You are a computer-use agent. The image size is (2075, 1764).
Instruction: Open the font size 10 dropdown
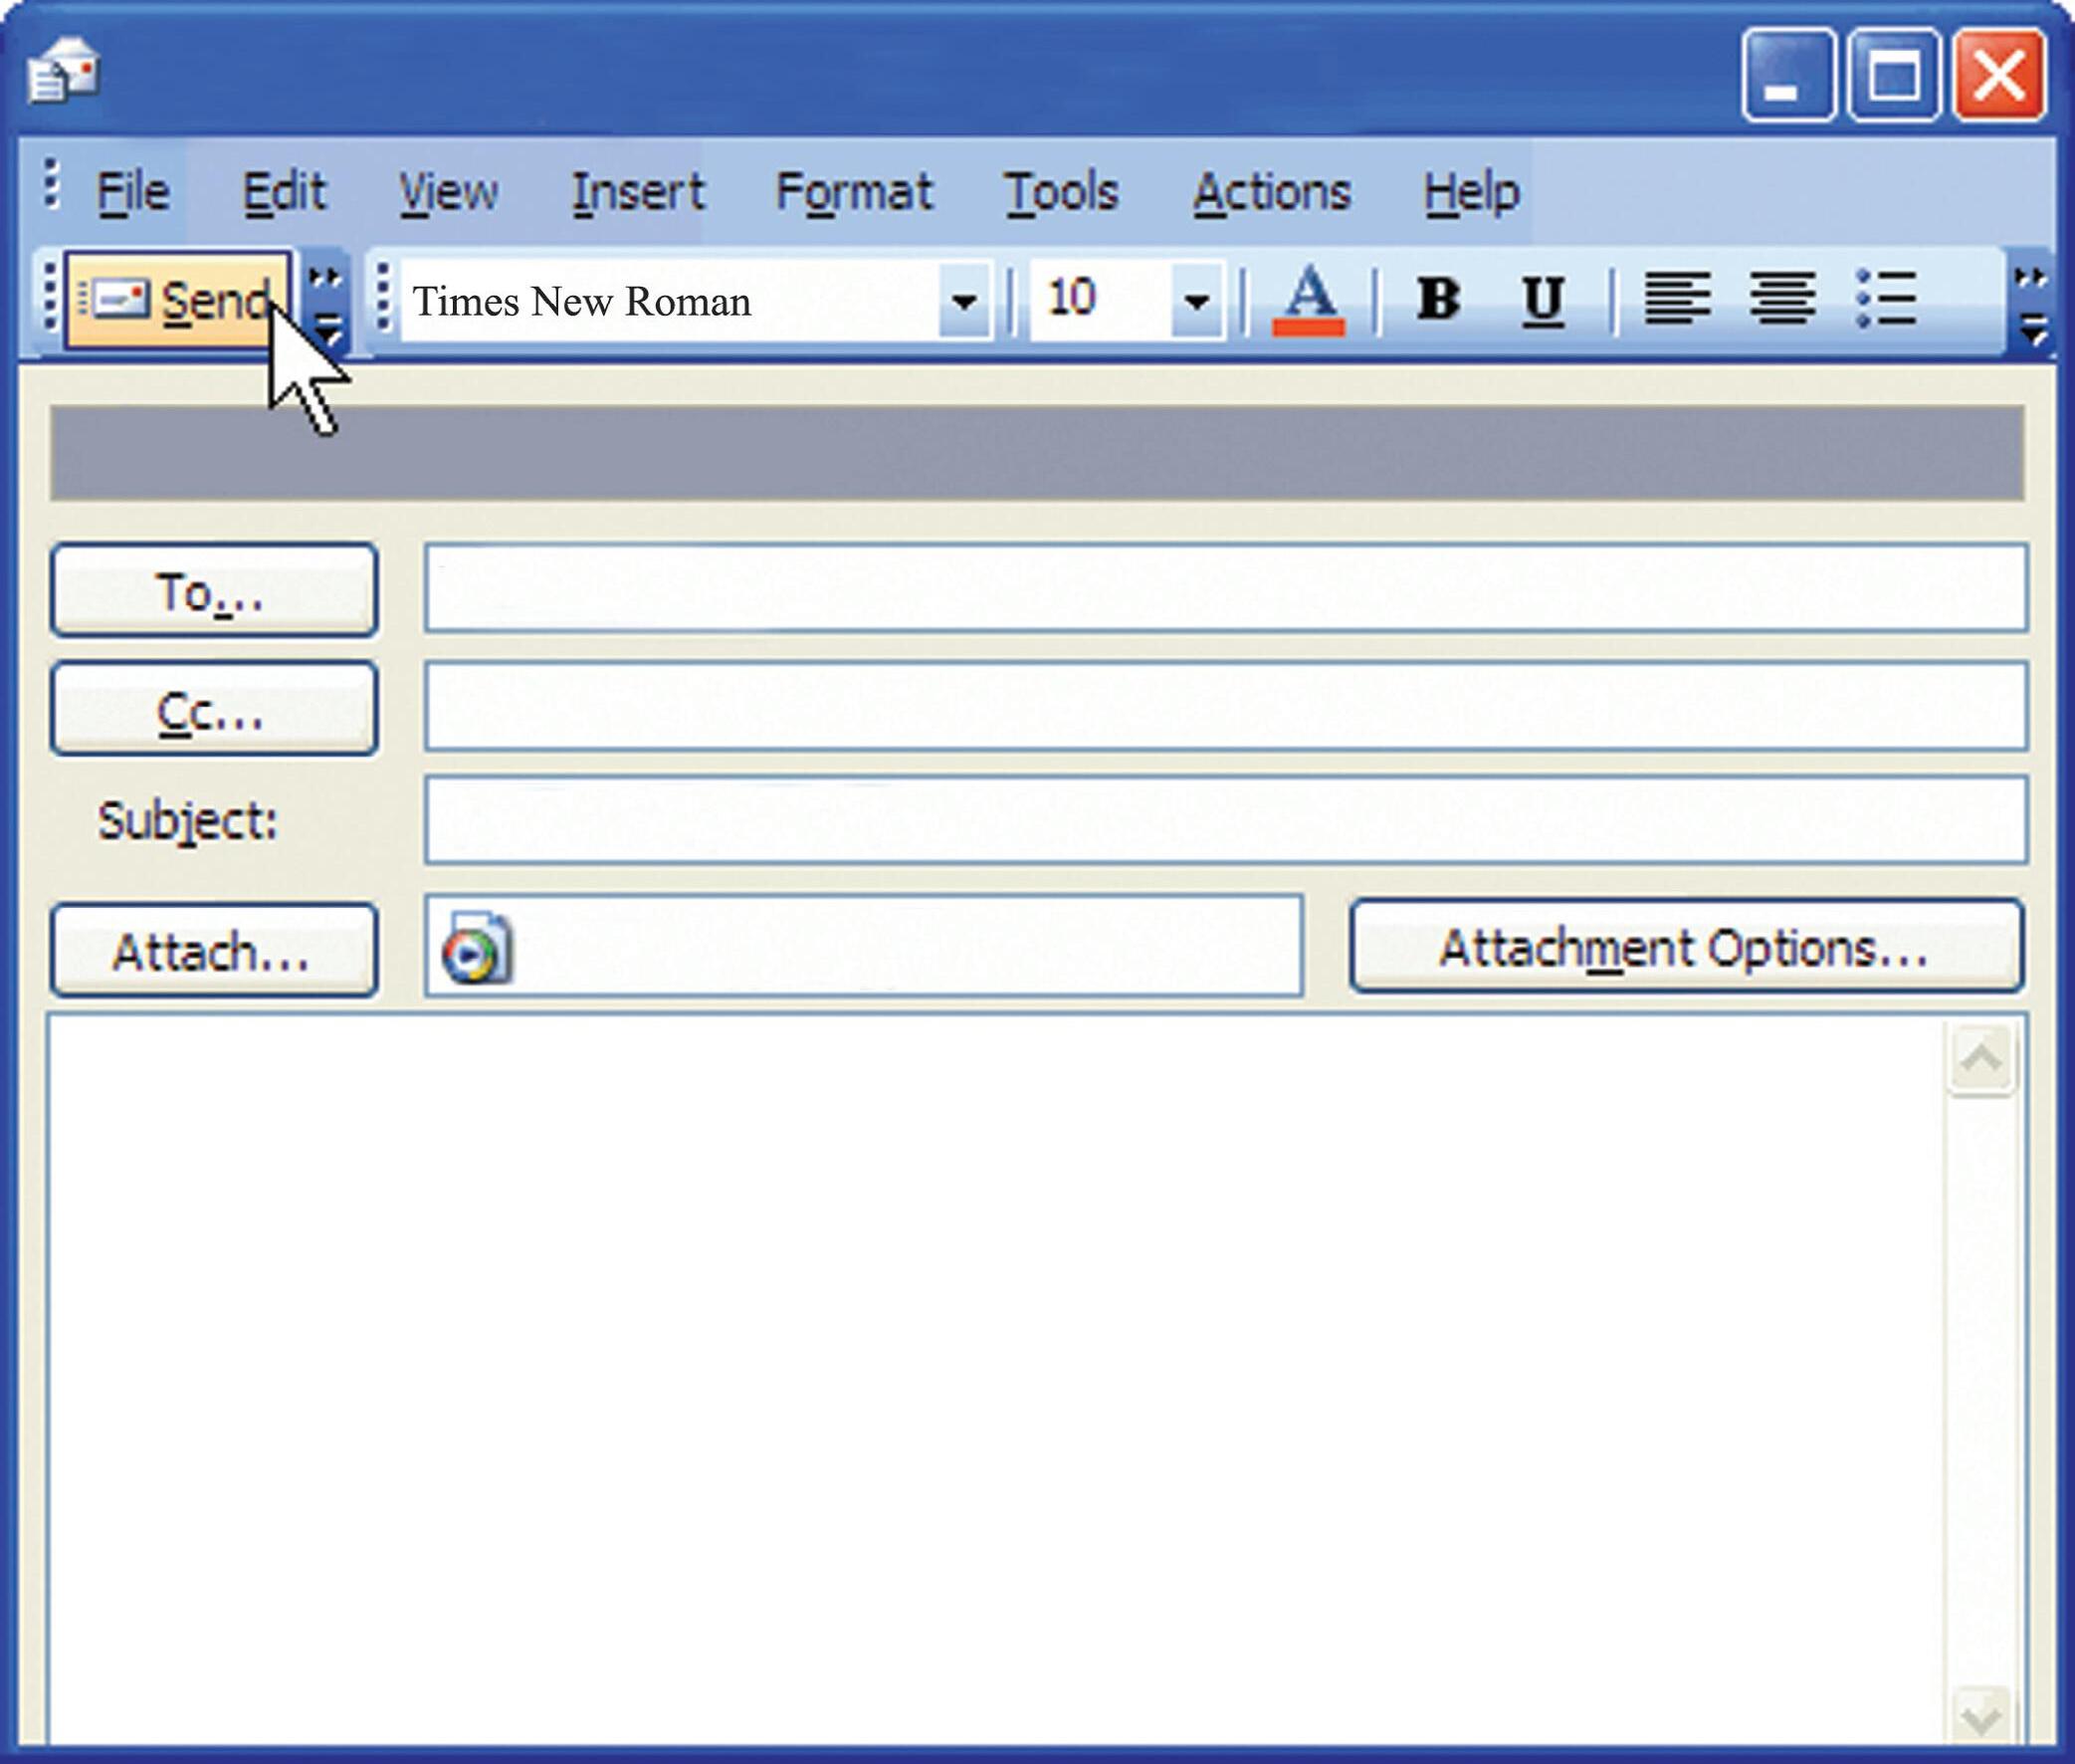(1196, 300)
